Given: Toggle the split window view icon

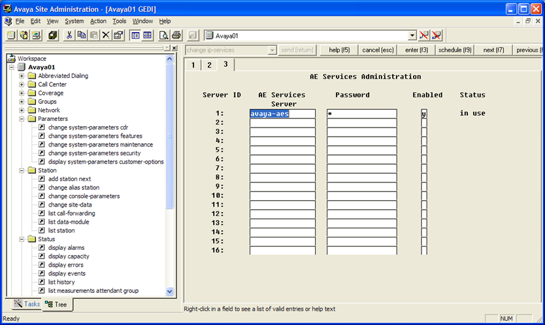Looking at the screenshot, I should [148, 35].
